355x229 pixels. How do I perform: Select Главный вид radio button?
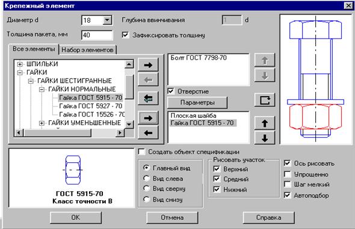[146, 168]
